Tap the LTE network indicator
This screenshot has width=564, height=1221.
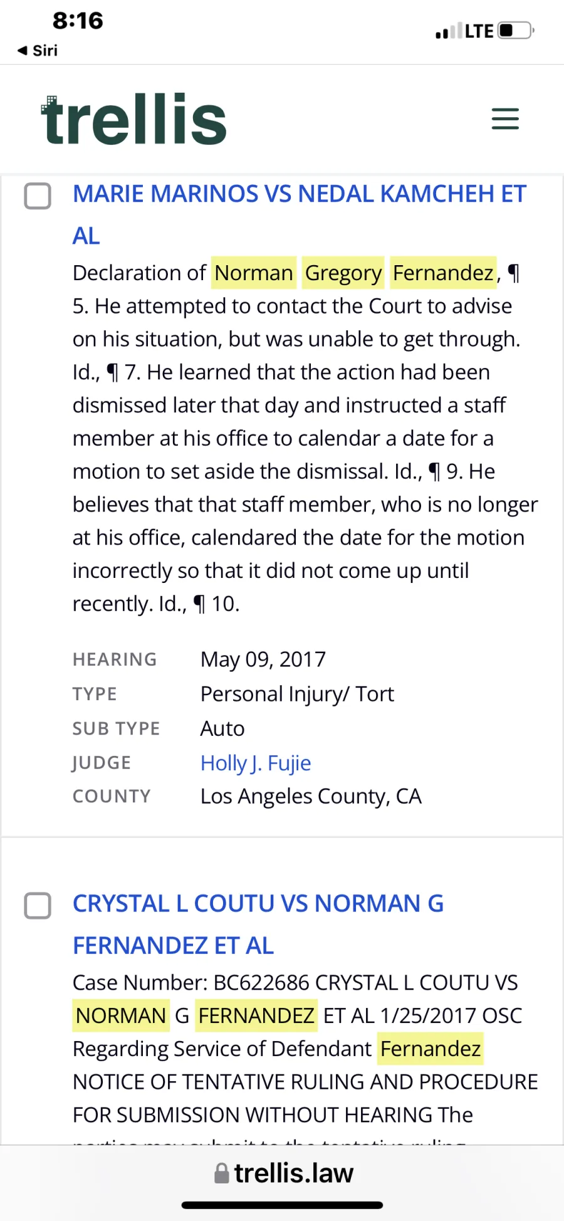click(x=479, y=31)
